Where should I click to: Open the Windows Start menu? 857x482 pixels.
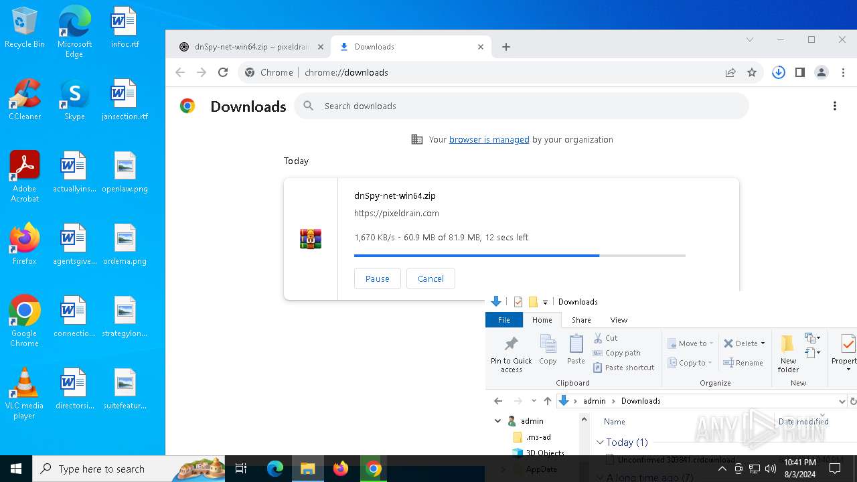[16, 469]
